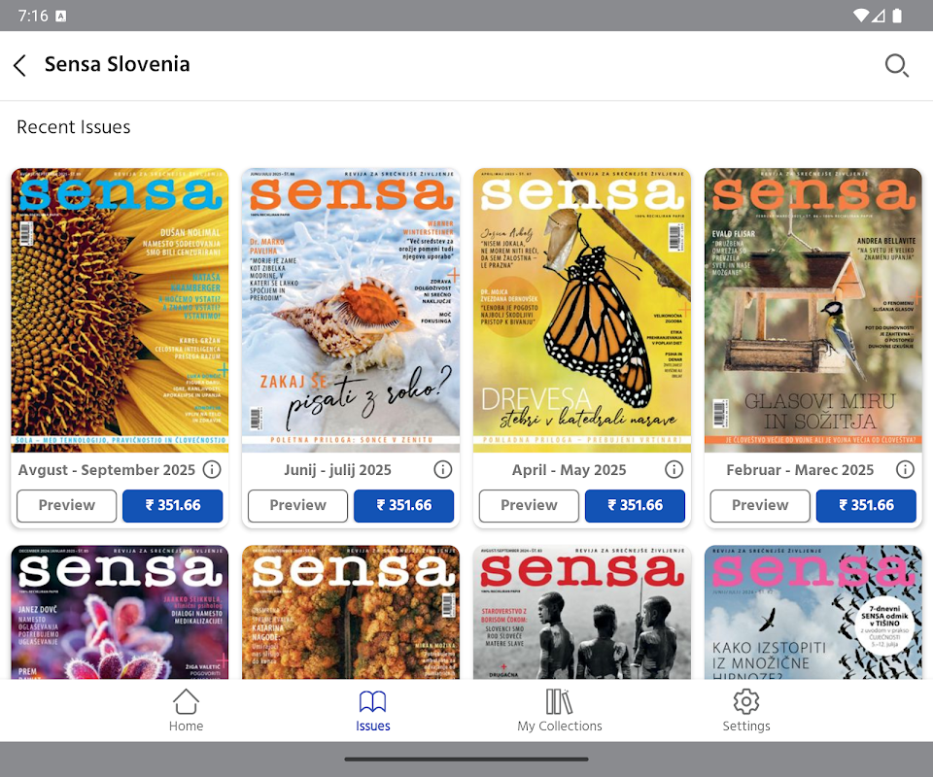Preview the Junij - julij 2025 issue
This screenshot has width=933, height=777.
click(x=297, y=506)
